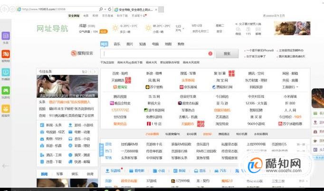
Task: Click the 快递·邮编 category icon
Action: pyautogui.click(x=70, y=162)
